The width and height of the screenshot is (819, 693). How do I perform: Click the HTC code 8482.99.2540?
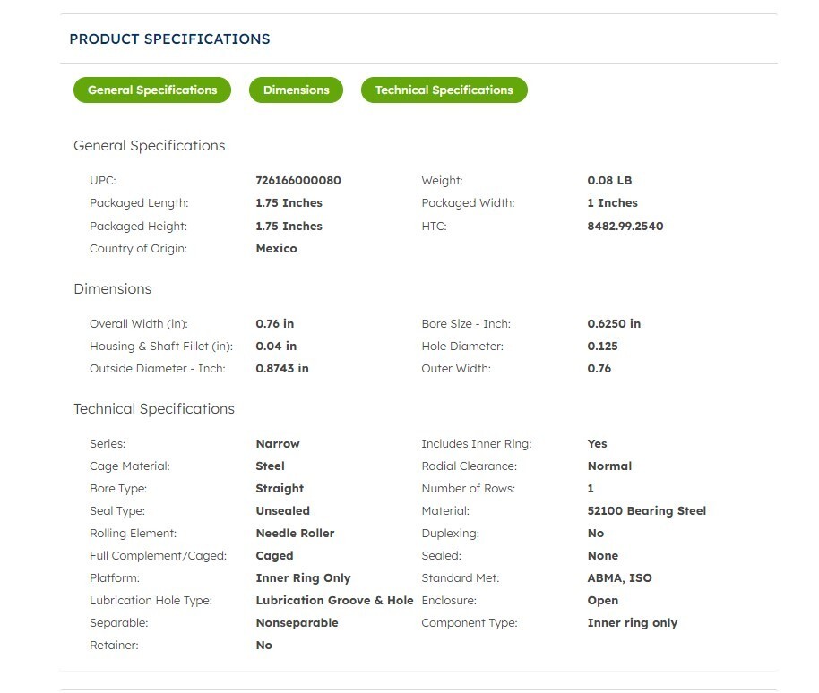[625, 226]
